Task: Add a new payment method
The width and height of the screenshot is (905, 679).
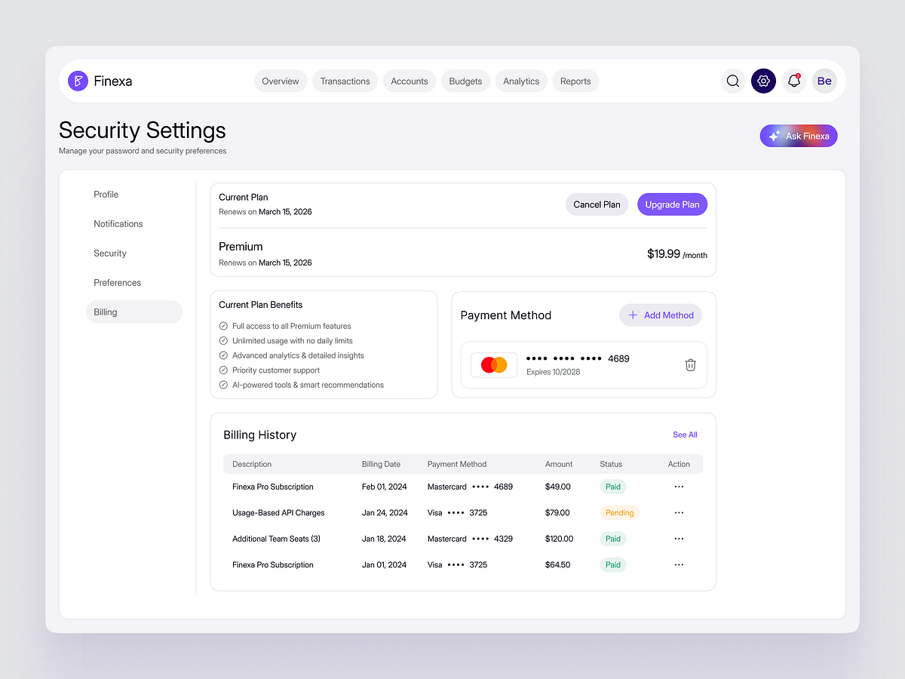Action: pyautogui.click(x=661, y=315)
